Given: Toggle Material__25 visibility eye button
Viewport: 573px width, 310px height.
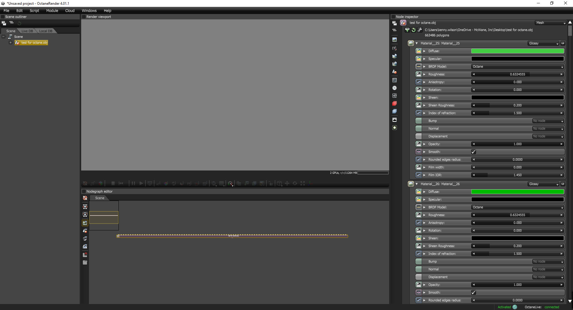Looking at the screenshot, I should pos(563,43).
